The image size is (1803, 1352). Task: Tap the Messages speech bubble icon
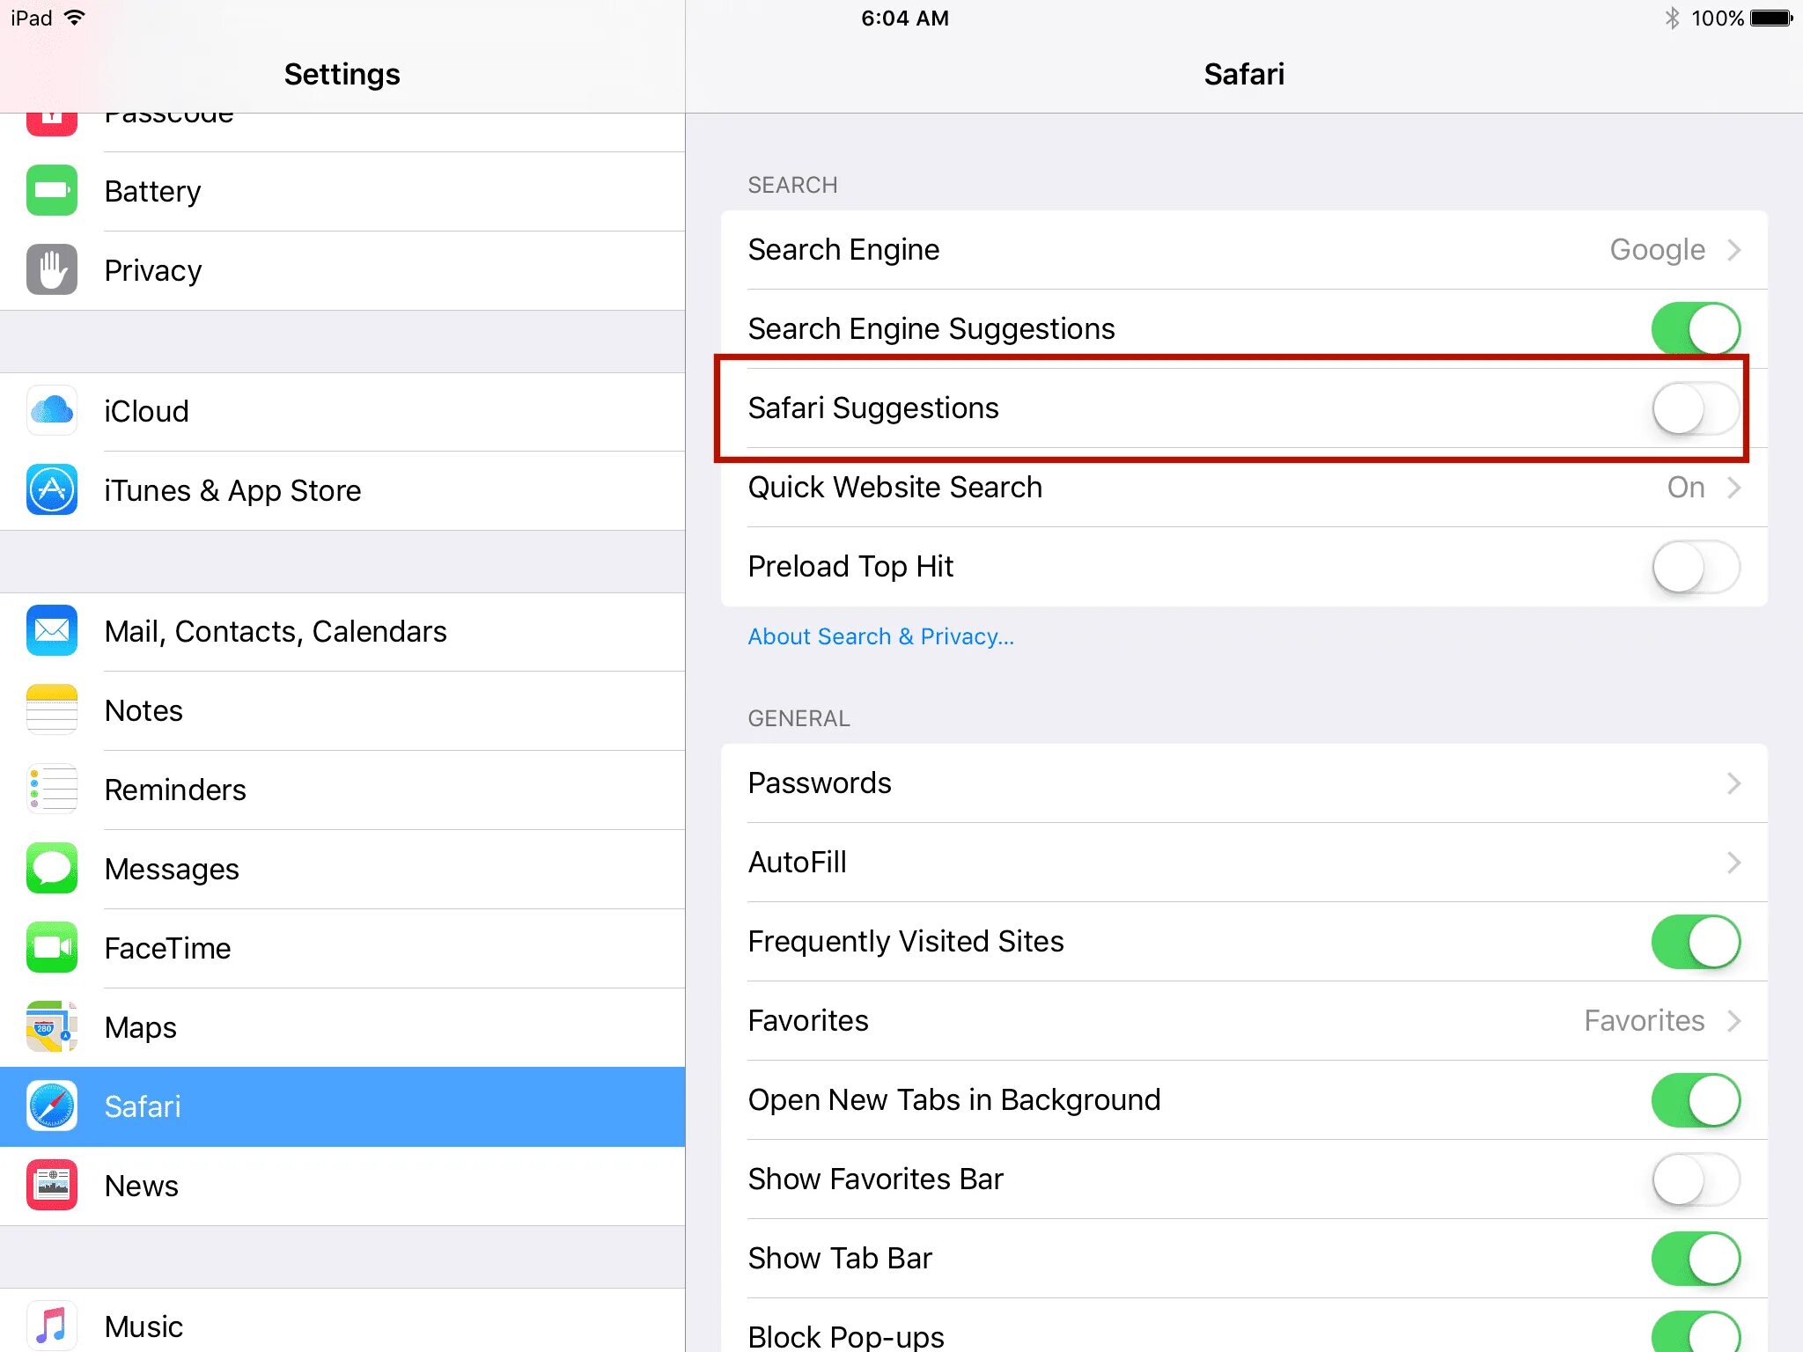click(x=52, y=868)
